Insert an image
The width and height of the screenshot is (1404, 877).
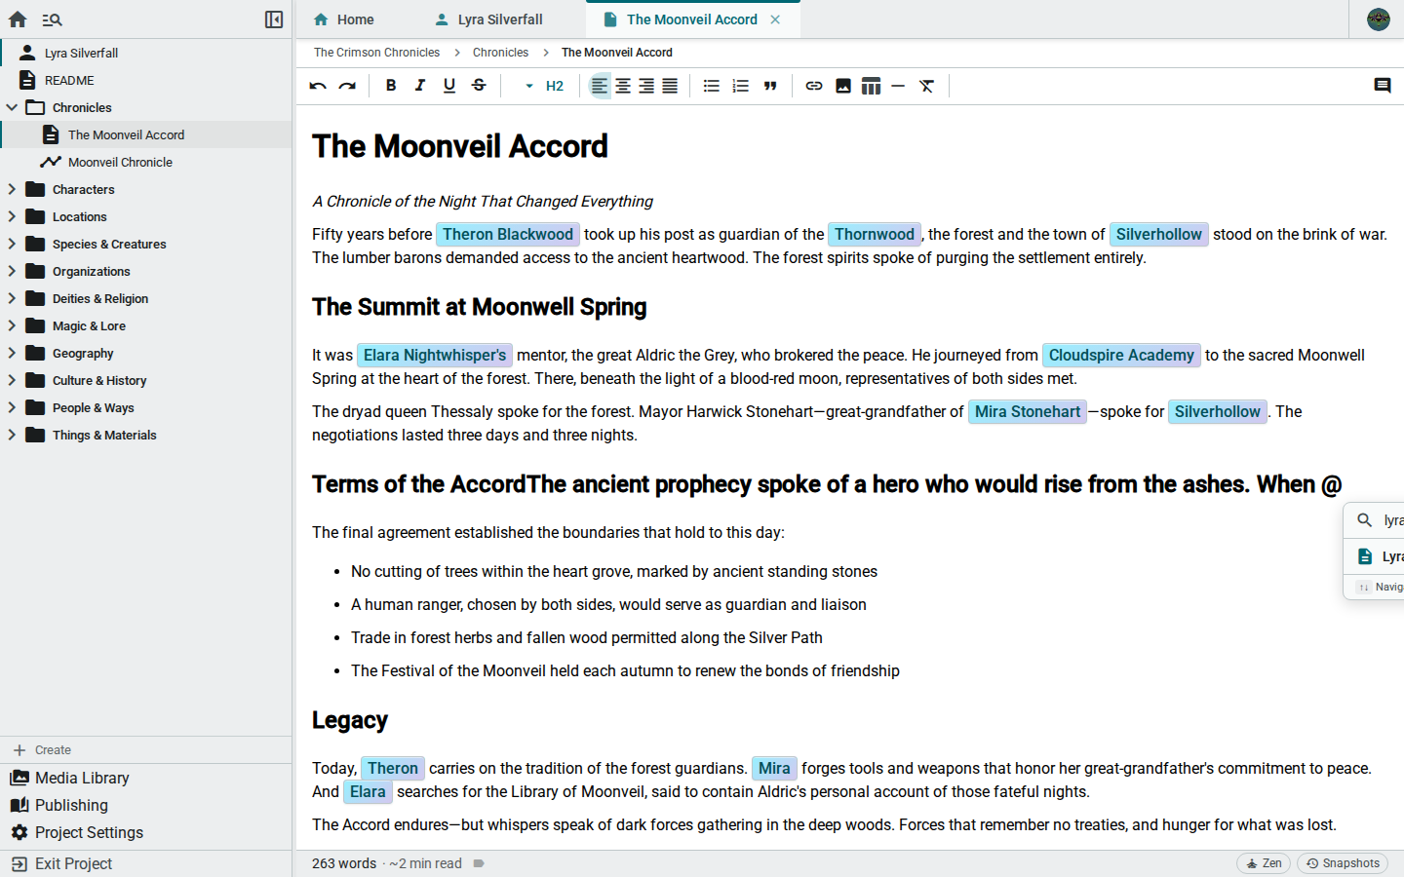[843, 86]
